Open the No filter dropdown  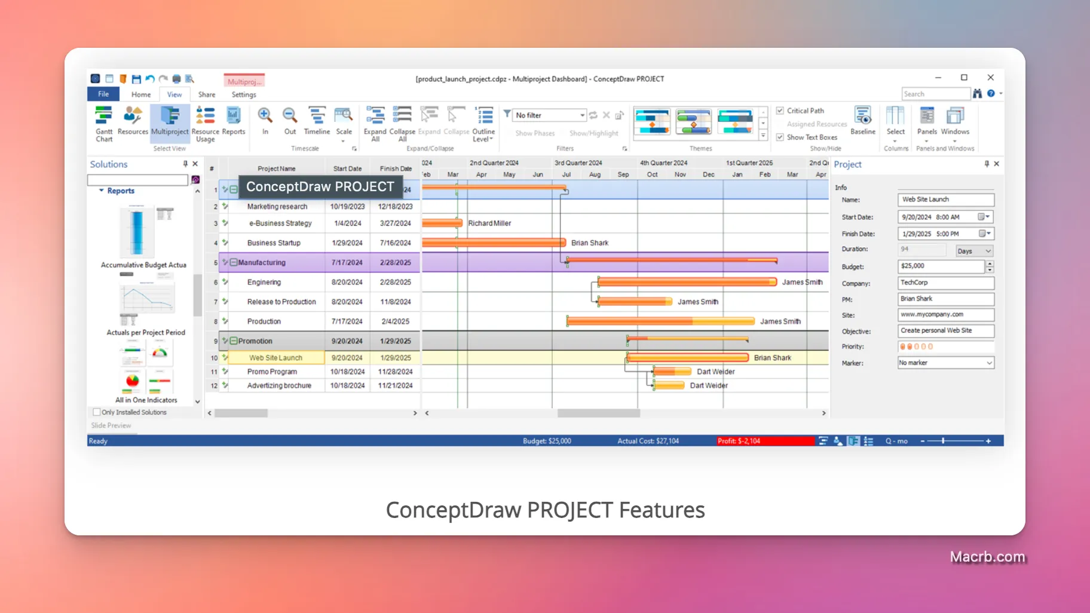point(549,115)
